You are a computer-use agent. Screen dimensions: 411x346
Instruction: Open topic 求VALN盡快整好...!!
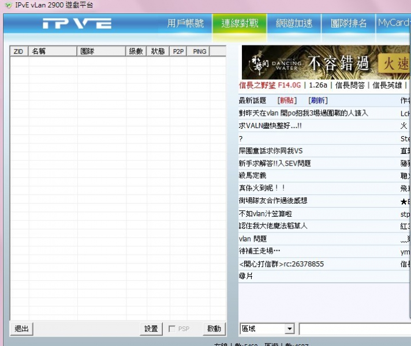pyautogui.click(x=270, y=126)
